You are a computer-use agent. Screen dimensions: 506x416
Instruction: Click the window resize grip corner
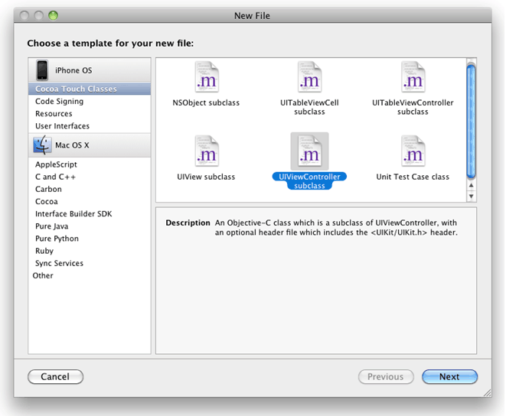pos(487,392)
